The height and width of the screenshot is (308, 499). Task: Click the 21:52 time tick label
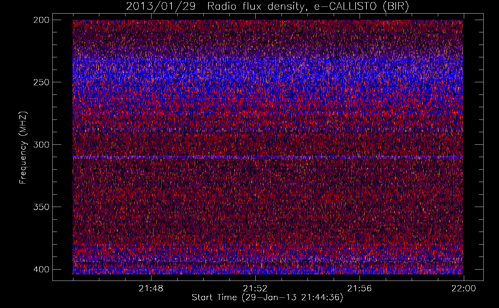click(255, 289)
